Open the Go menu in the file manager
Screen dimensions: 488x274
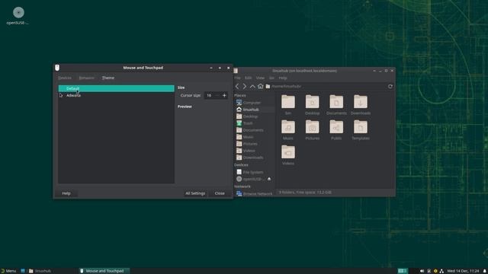pyautogui.click(x=271, y=78)
